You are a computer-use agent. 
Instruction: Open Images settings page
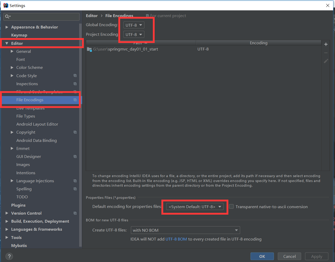tap(23, 165)
